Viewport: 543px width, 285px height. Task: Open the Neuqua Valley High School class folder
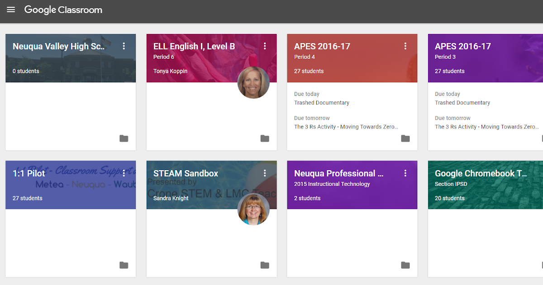[x=124, y=138]
